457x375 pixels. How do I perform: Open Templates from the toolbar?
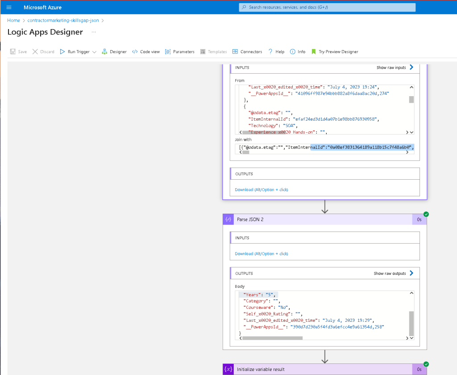point(214,52)
